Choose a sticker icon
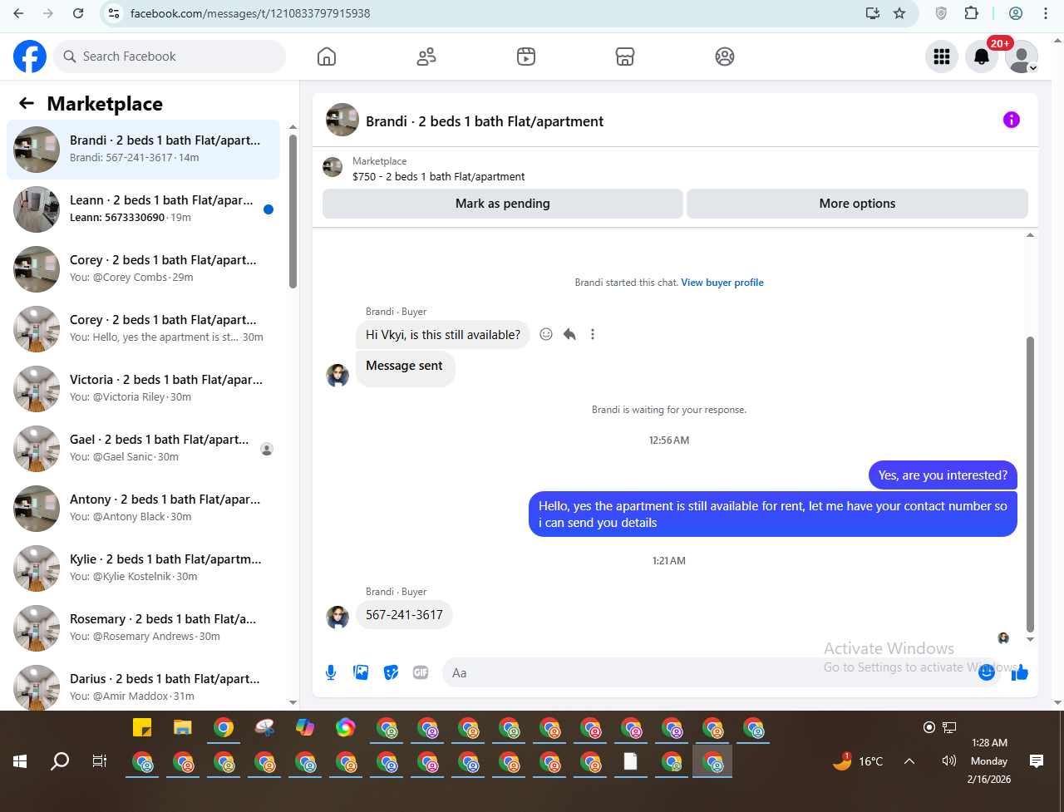The width and height of the screenshot is (1064, 812). (x=391, y=672)
